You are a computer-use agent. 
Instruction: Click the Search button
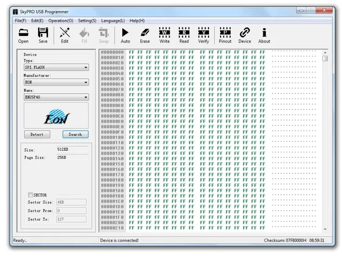pos(75,134)
